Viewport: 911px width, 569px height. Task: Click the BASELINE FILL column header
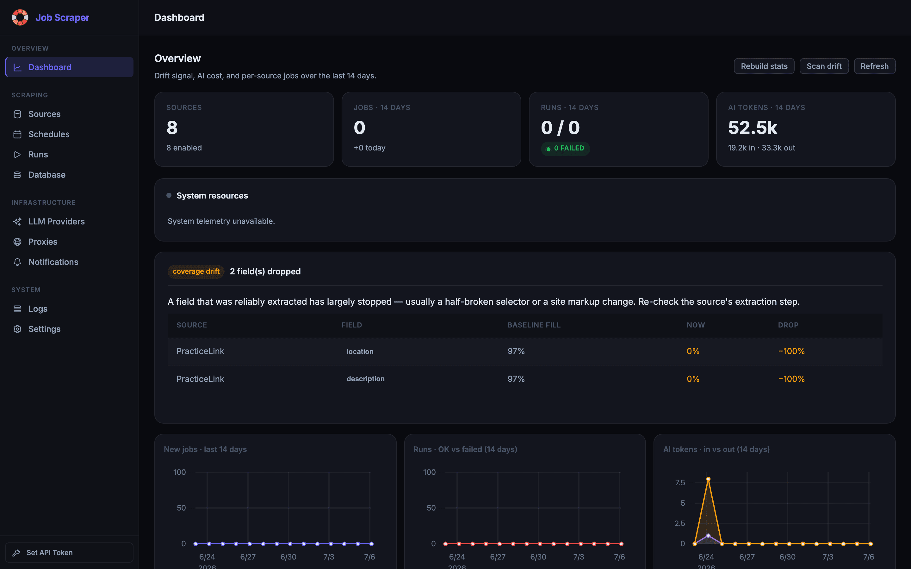534,325
